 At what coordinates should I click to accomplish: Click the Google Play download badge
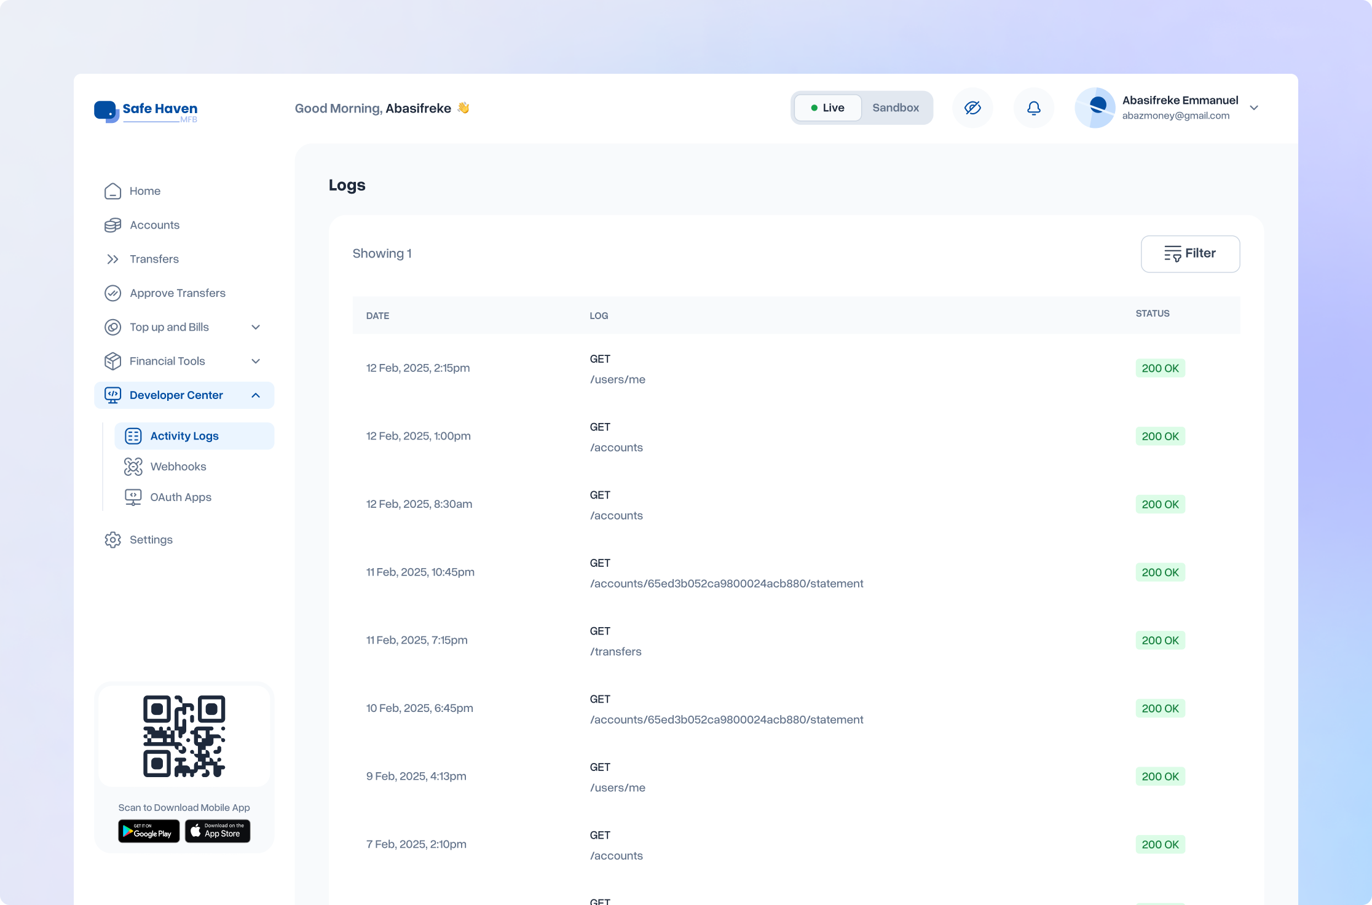click(x=148, y=831)
